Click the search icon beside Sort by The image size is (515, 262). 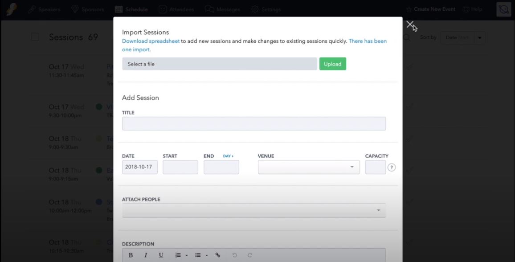tap(407, 37)
